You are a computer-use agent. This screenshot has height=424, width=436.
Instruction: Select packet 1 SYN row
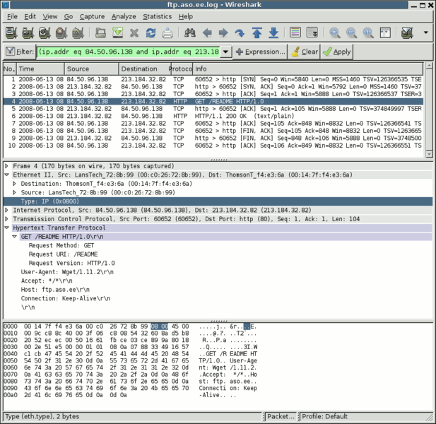[213, 79]
